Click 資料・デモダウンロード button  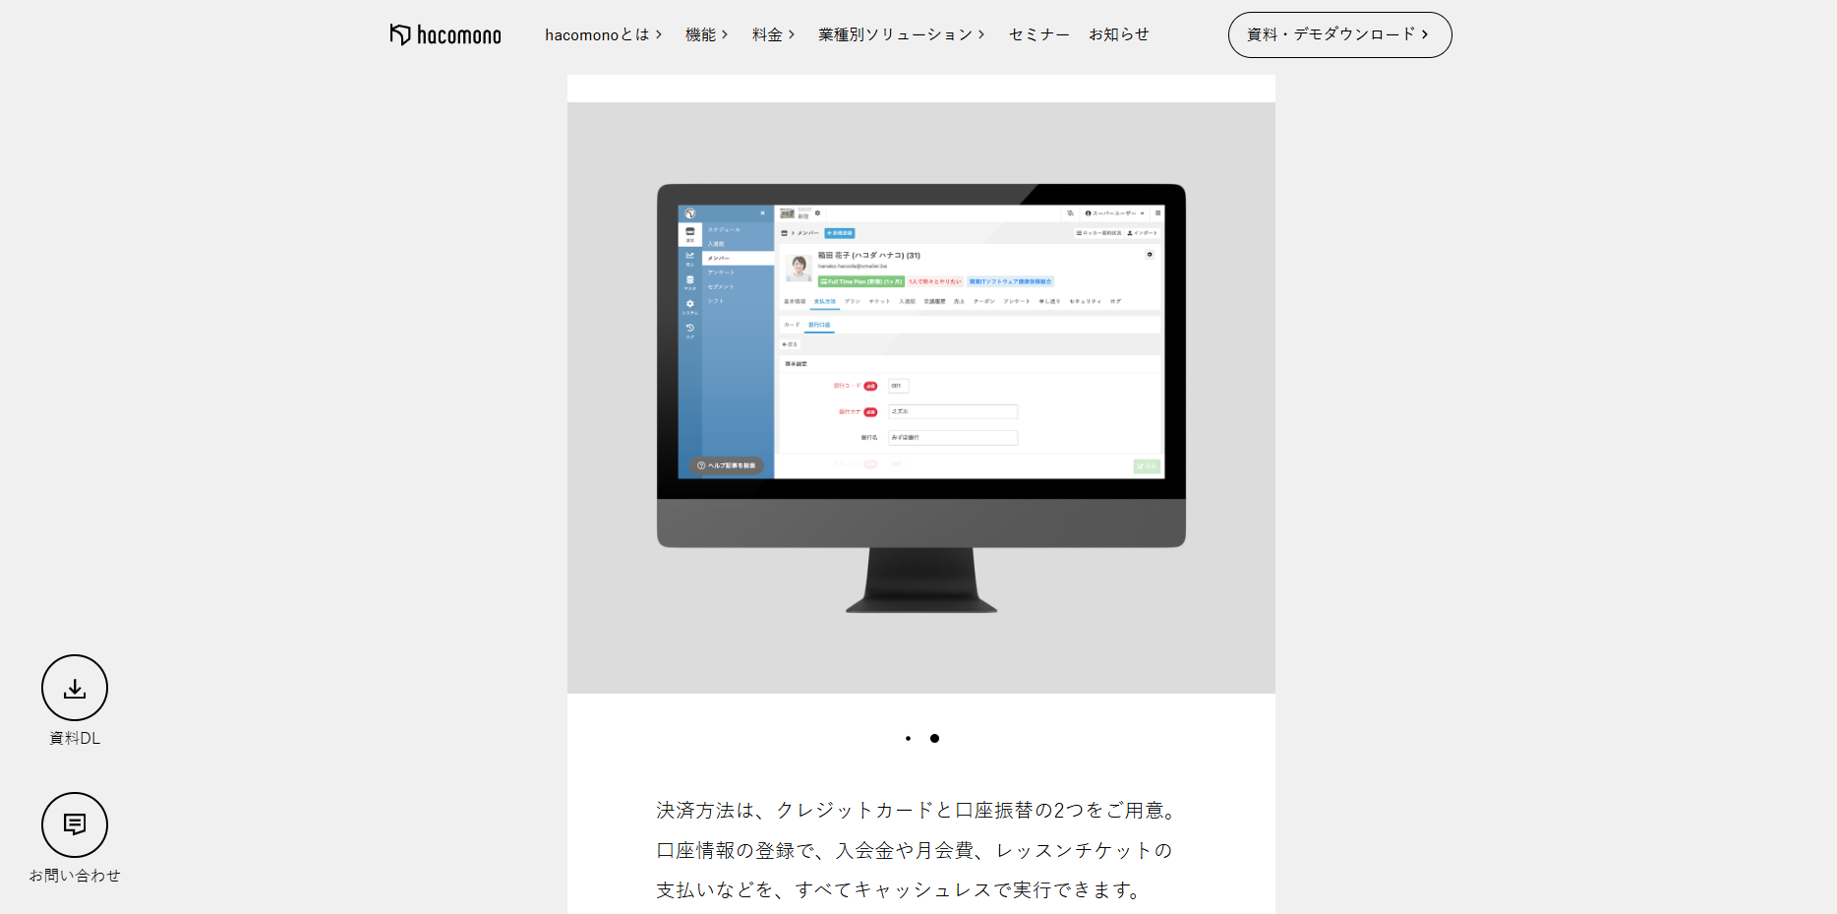pyautogui.click(x=1339, y=34)
